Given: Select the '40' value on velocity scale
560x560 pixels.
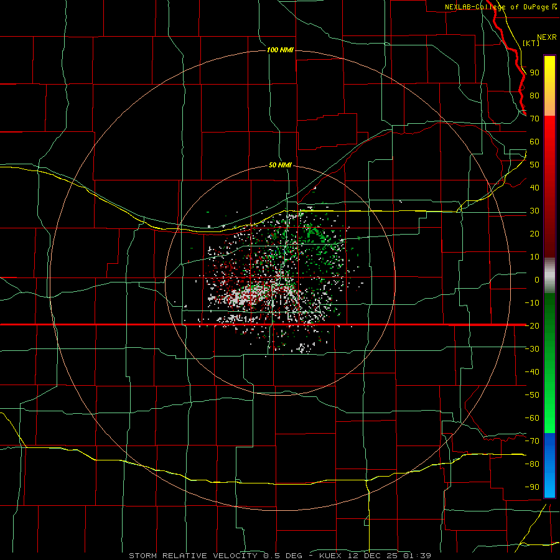Looking at the screenshot, I should 534,187.
